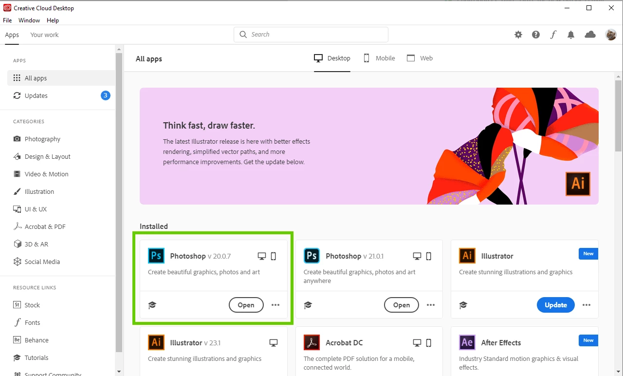Click desktop device icon on Photoshop v 21.0.1

tap(417, 256)
